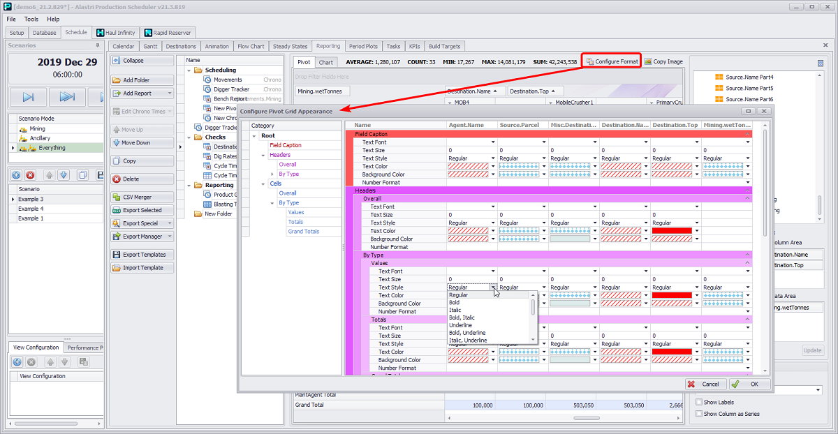Click the add scenario plus icon
This screenshot has height=434, width=838.
[16, 175]
